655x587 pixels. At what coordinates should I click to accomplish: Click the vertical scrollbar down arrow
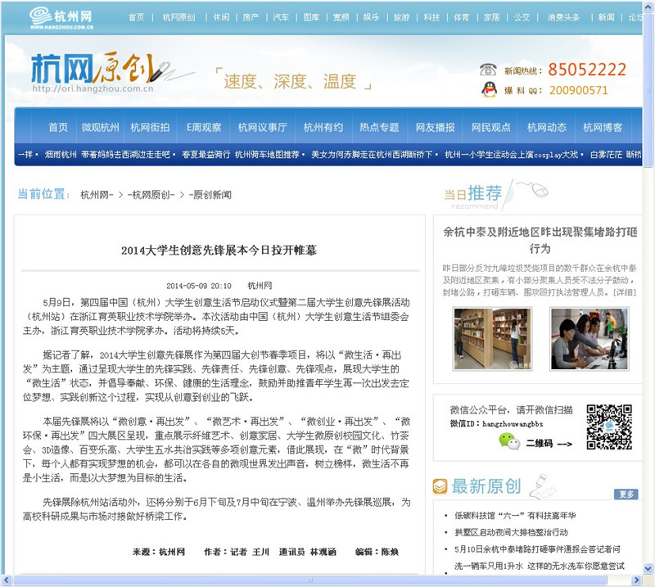[x=648, y=567]
